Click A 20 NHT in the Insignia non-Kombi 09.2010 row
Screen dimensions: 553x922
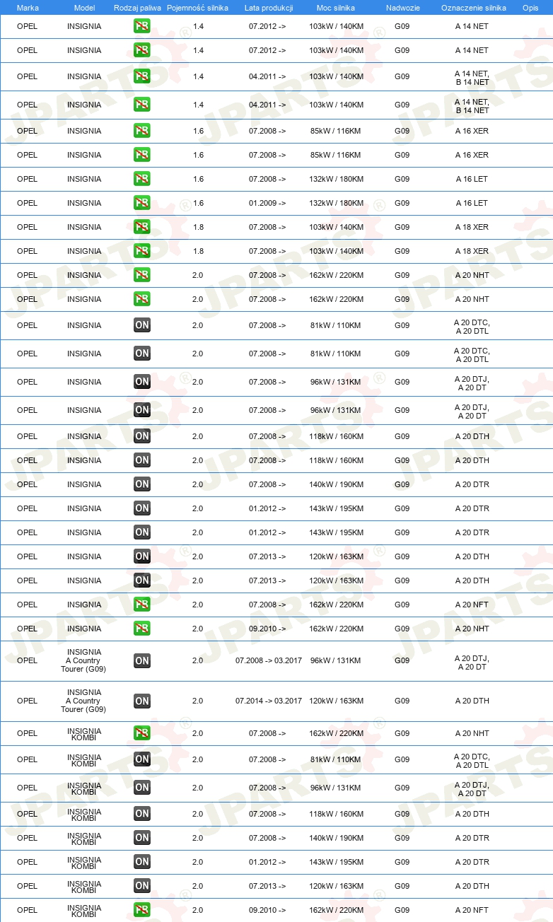pos(472,629)
